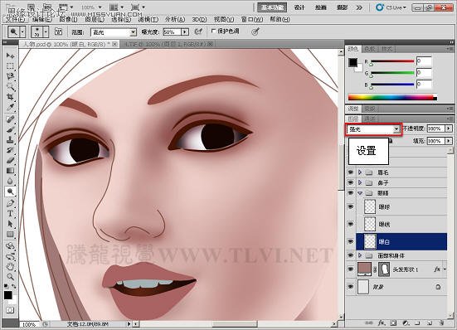Open the 窗口 menu
The height and width of the screenshot is (330, 457).
pos(252,20)
